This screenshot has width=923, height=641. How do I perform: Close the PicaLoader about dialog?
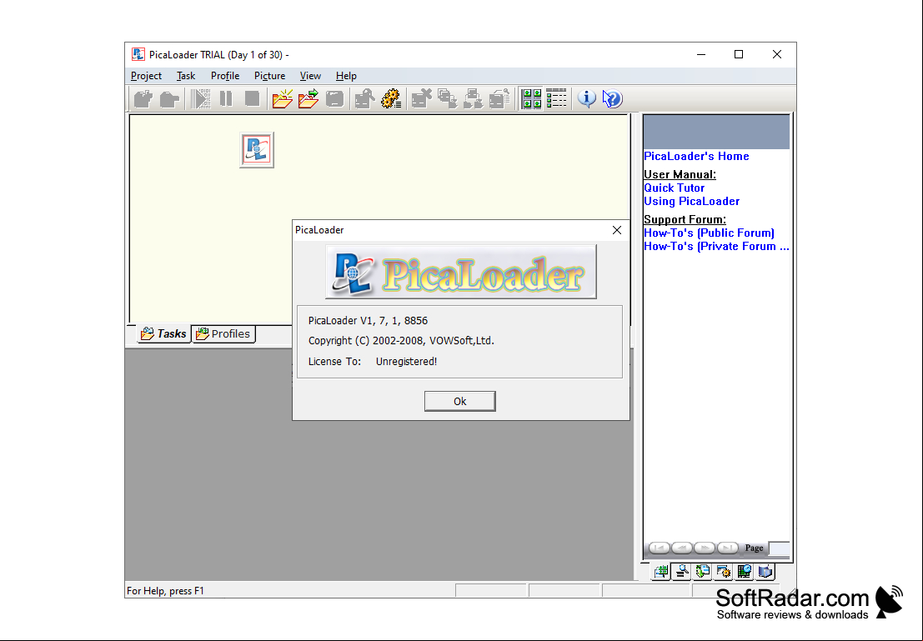(617, 230)
